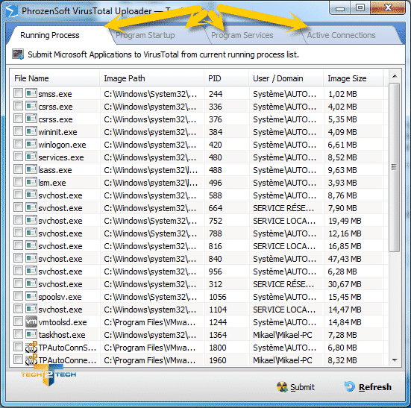The image size is (411, 408).
Task: Maximize the VirusTotal Uploader window
Action: pyautogui.click(x=360, y=7)
